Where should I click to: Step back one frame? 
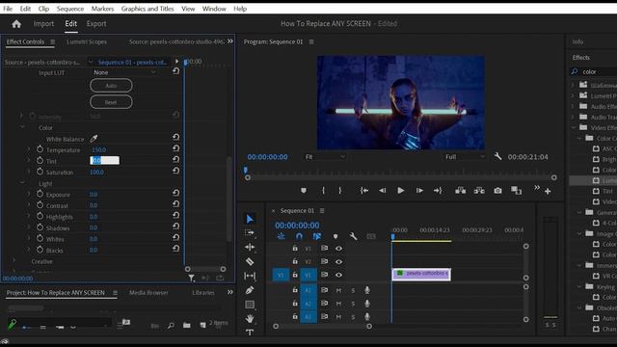(382, 191)
